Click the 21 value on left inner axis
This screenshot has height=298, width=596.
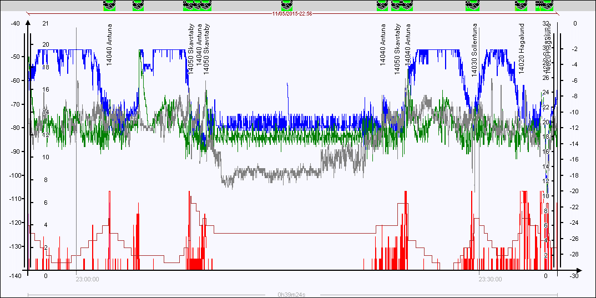46,23
